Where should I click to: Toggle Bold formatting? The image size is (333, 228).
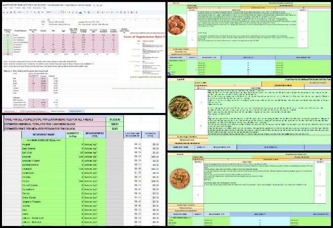70,12
